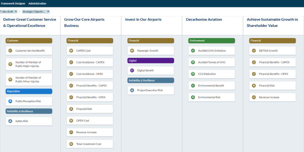Image resolution: width=304 pixels, height=152 pixels.
Task: Expand the Strategic Objectives breadcrumb dropdown
Action: pos(36,12)
